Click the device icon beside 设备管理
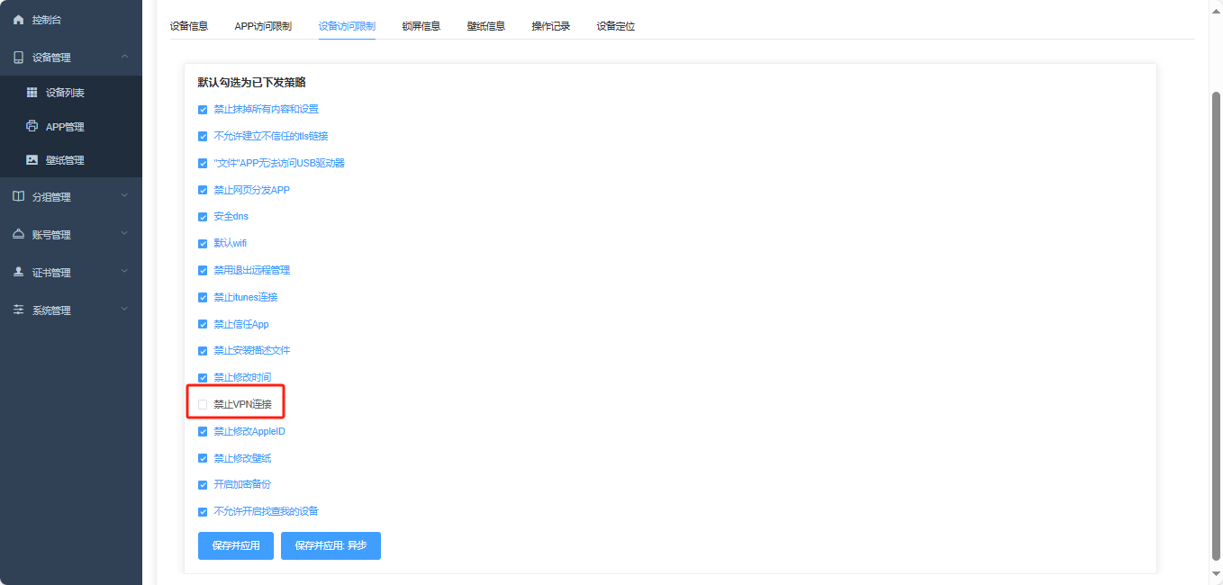Viewport: 1223px width, 585px height. (x=18, y=58)
